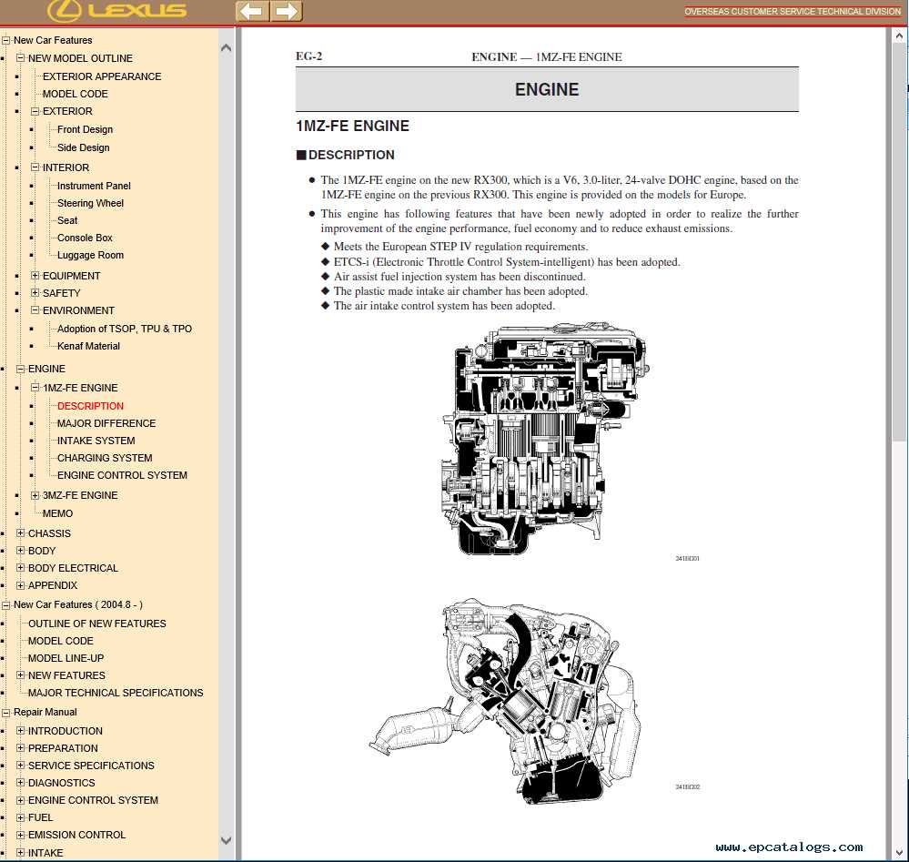The image size is (909, 862).
Task: Click the engine front cutaway illustration
Action: [x=546, y=439]
